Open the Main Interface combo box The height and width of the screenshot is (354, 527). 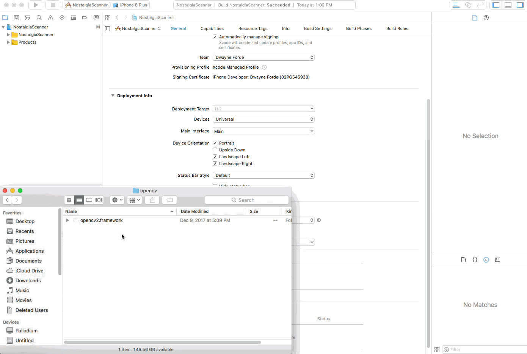[264, 131]
